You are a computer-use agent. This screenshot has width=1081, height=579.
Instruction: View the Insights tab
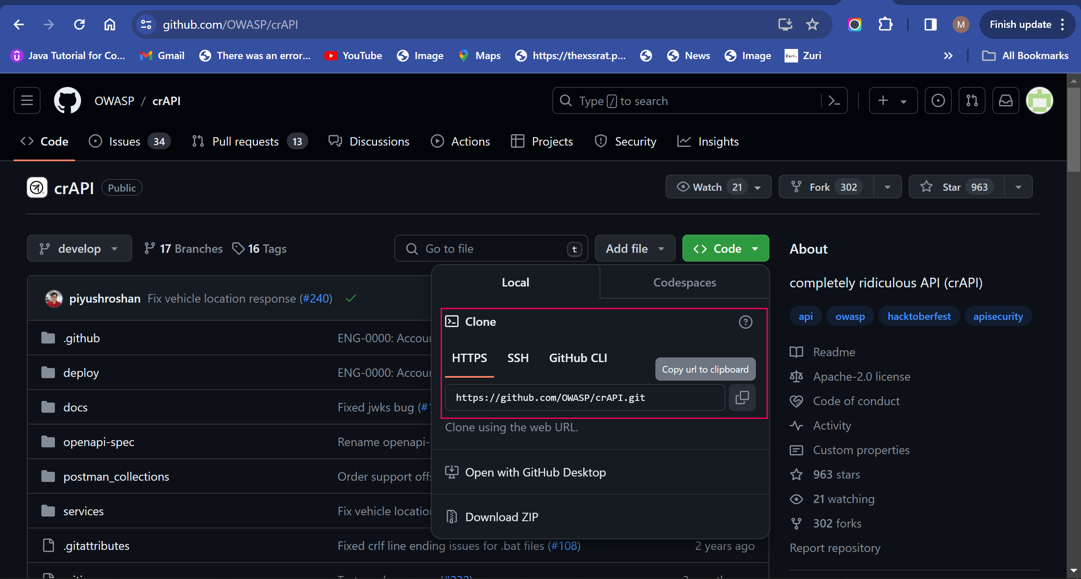point(708,141)
